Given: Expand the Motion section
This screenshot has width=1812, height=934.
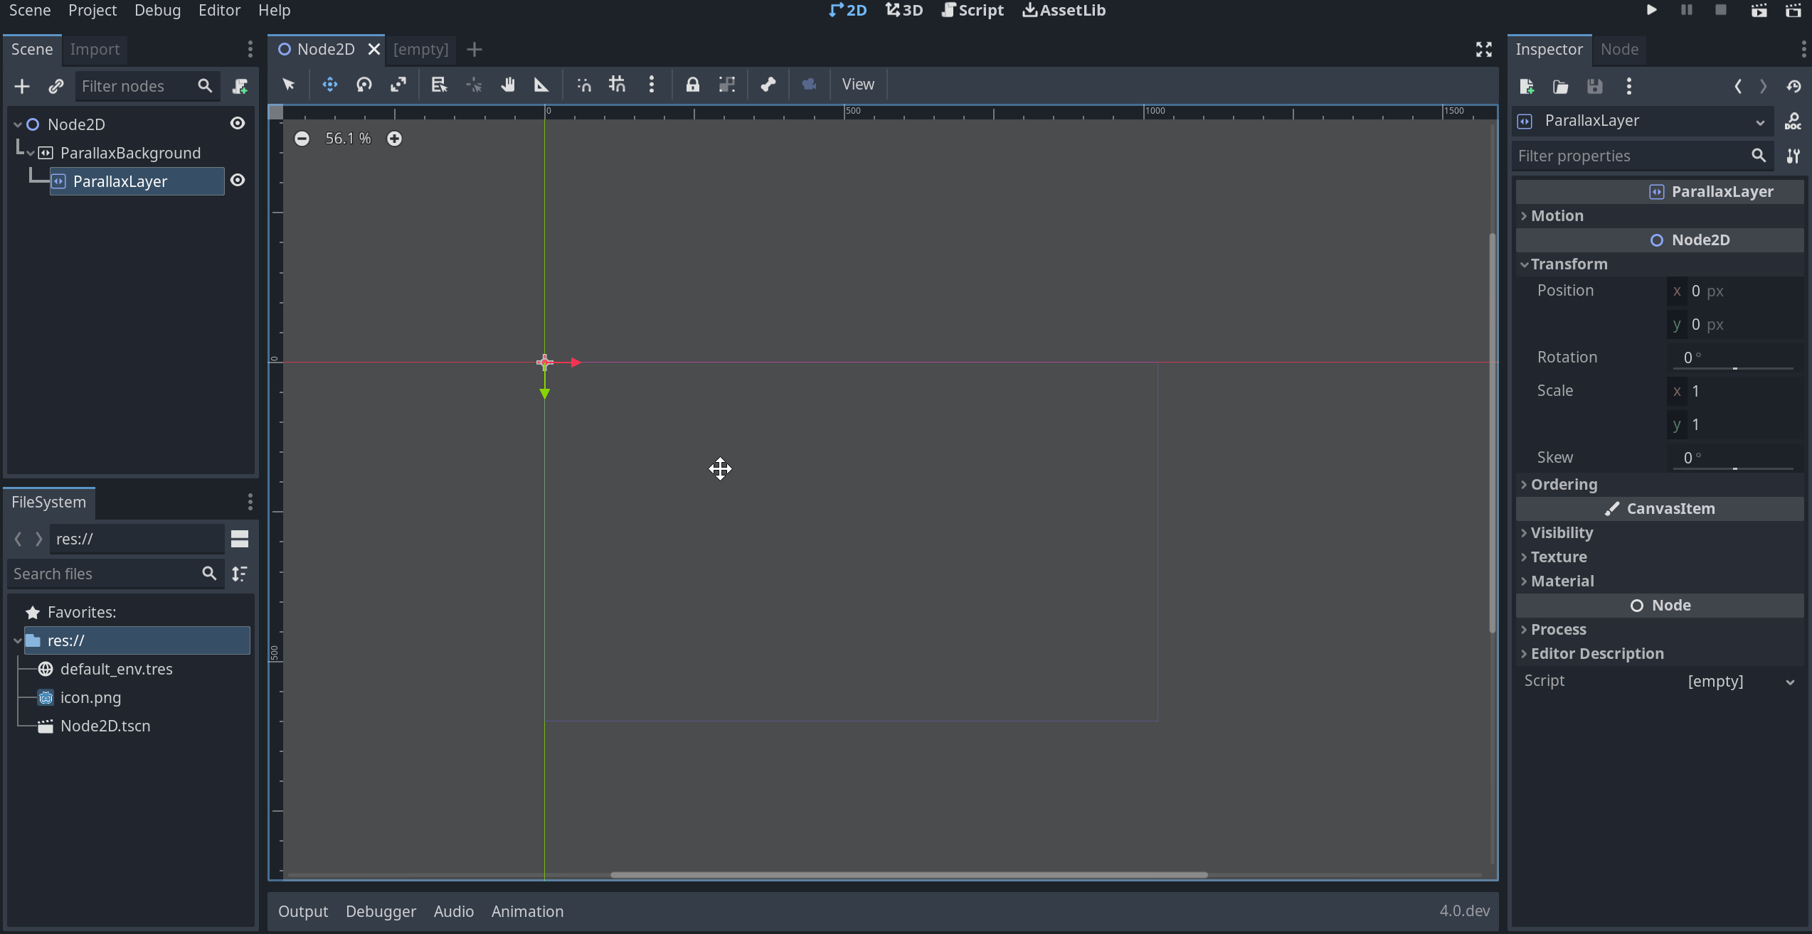Looking at the screenshot, I should point(1557,215).
